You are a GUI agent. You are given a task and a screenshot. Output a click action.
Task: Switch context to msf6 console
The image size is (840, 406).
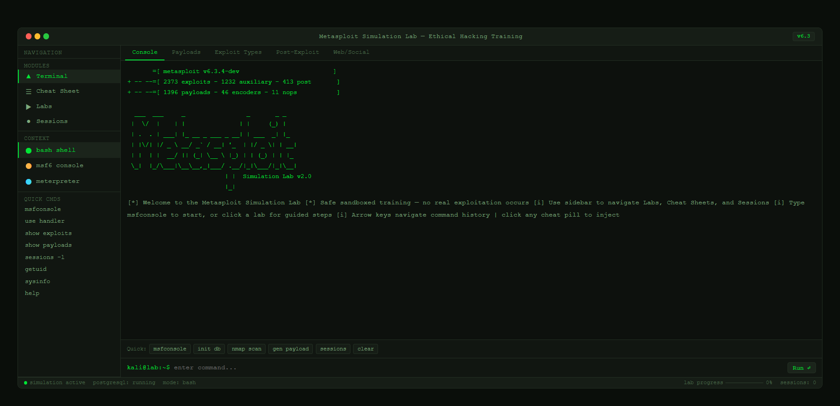click(69, 165)
